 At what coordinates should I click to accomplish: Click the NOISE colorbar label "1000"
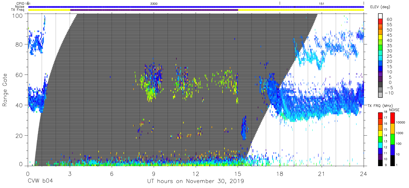pyautogui.click(x=400, y=134)
